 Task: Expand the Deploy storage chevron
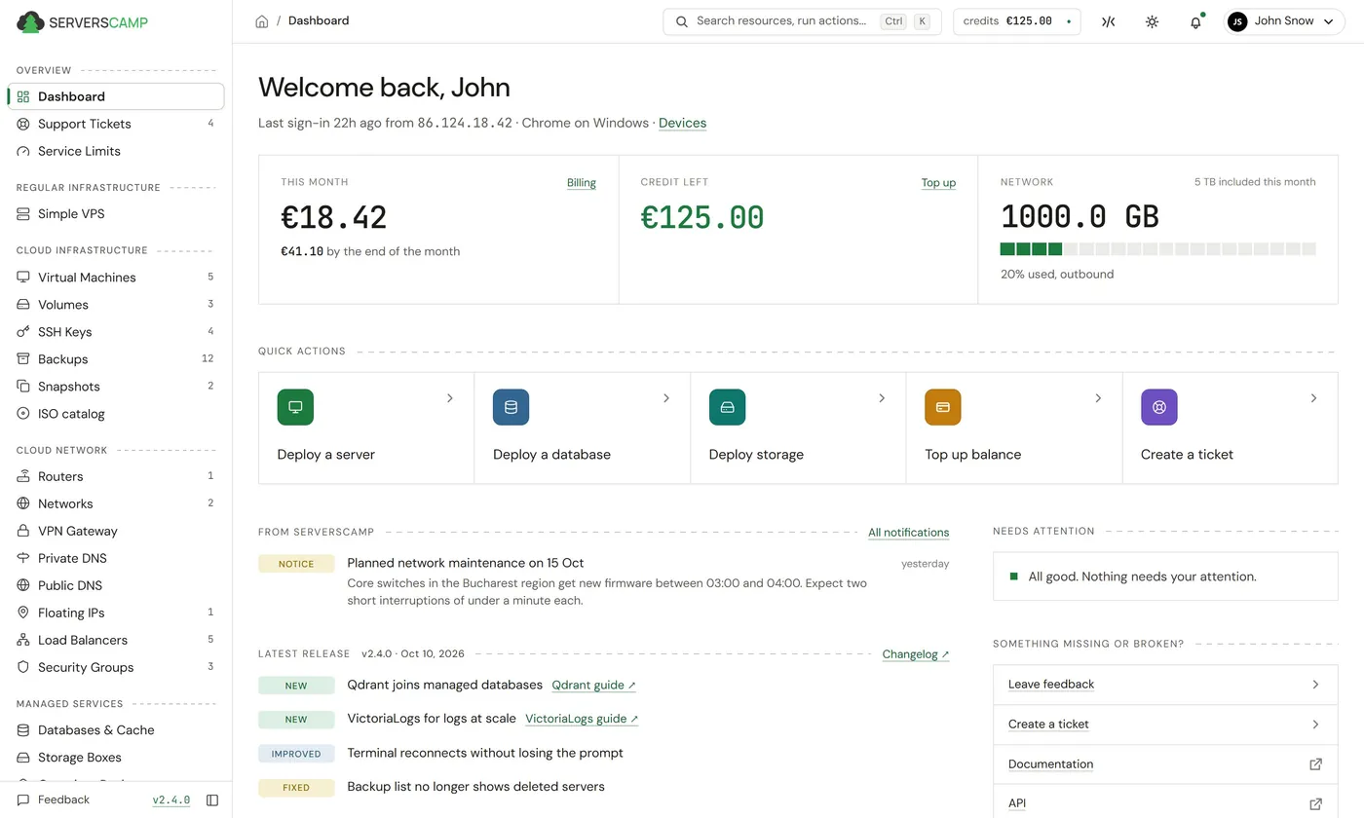tap(882, 398)
